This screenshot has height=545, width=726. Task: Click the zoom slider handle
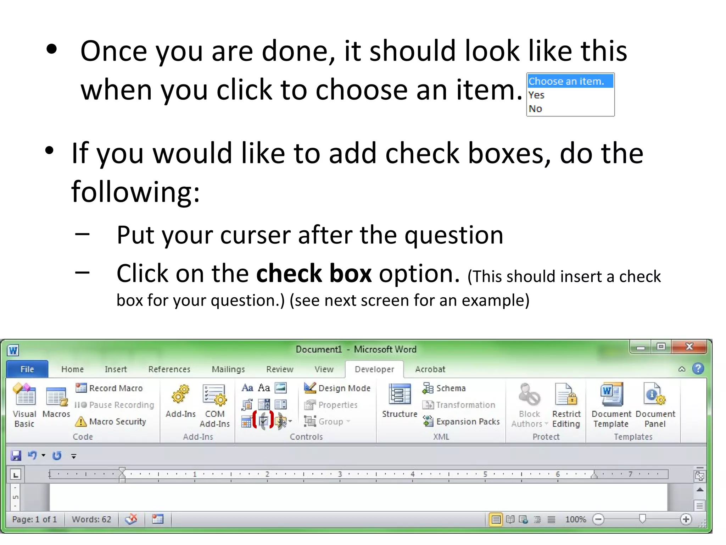pos(642,519)
